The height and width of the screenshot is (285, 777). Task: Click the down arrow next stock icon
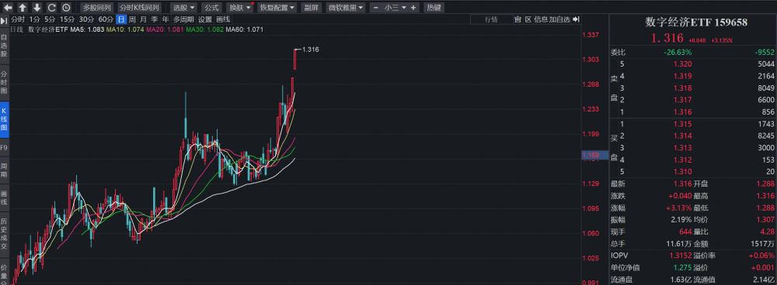coord(37,8)
